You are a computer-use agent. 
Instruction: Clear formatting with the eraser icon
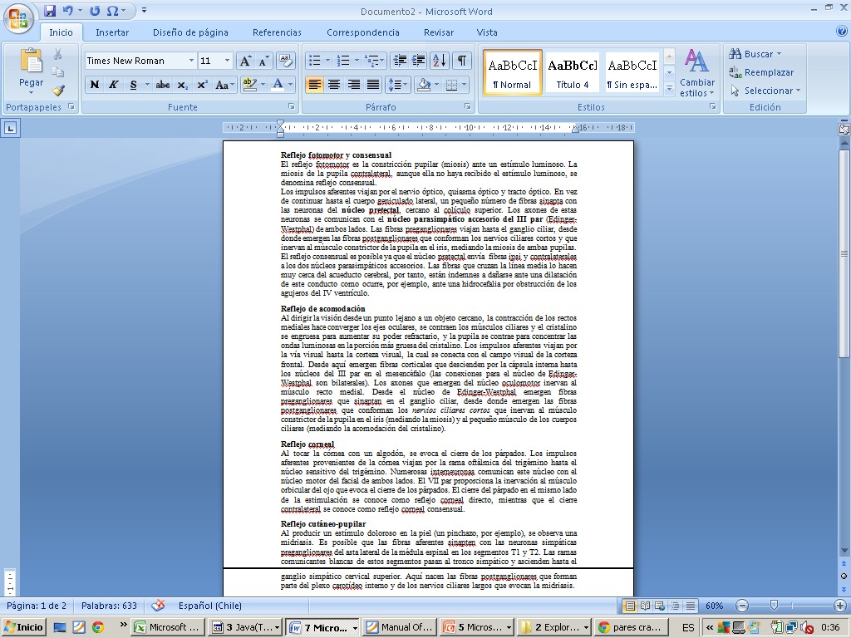click(285, 61)
